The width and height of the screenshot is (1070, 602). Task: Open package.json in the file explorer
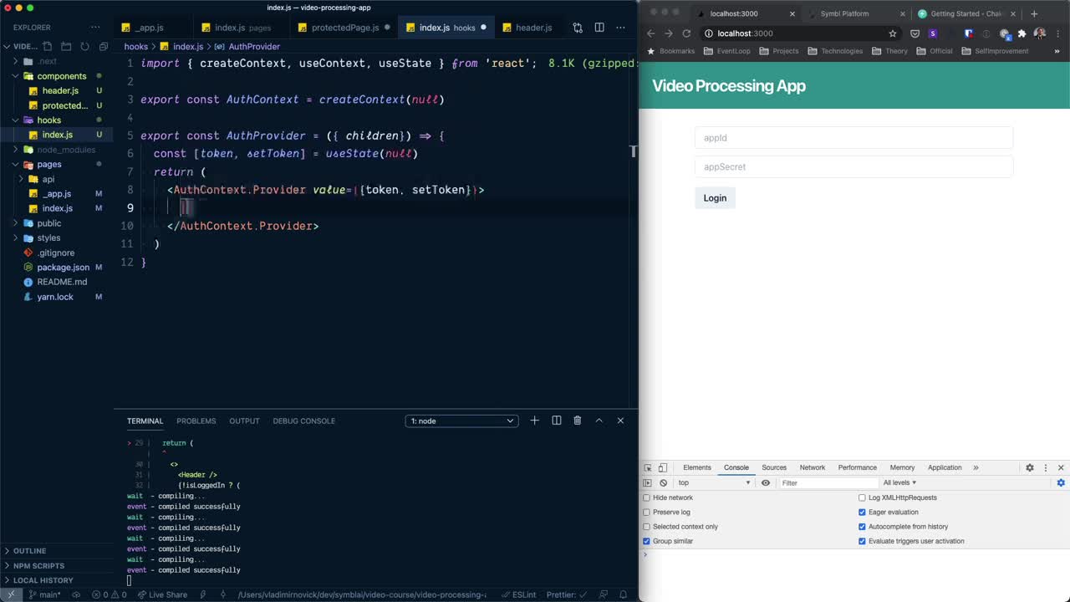(x=63, y=268)
